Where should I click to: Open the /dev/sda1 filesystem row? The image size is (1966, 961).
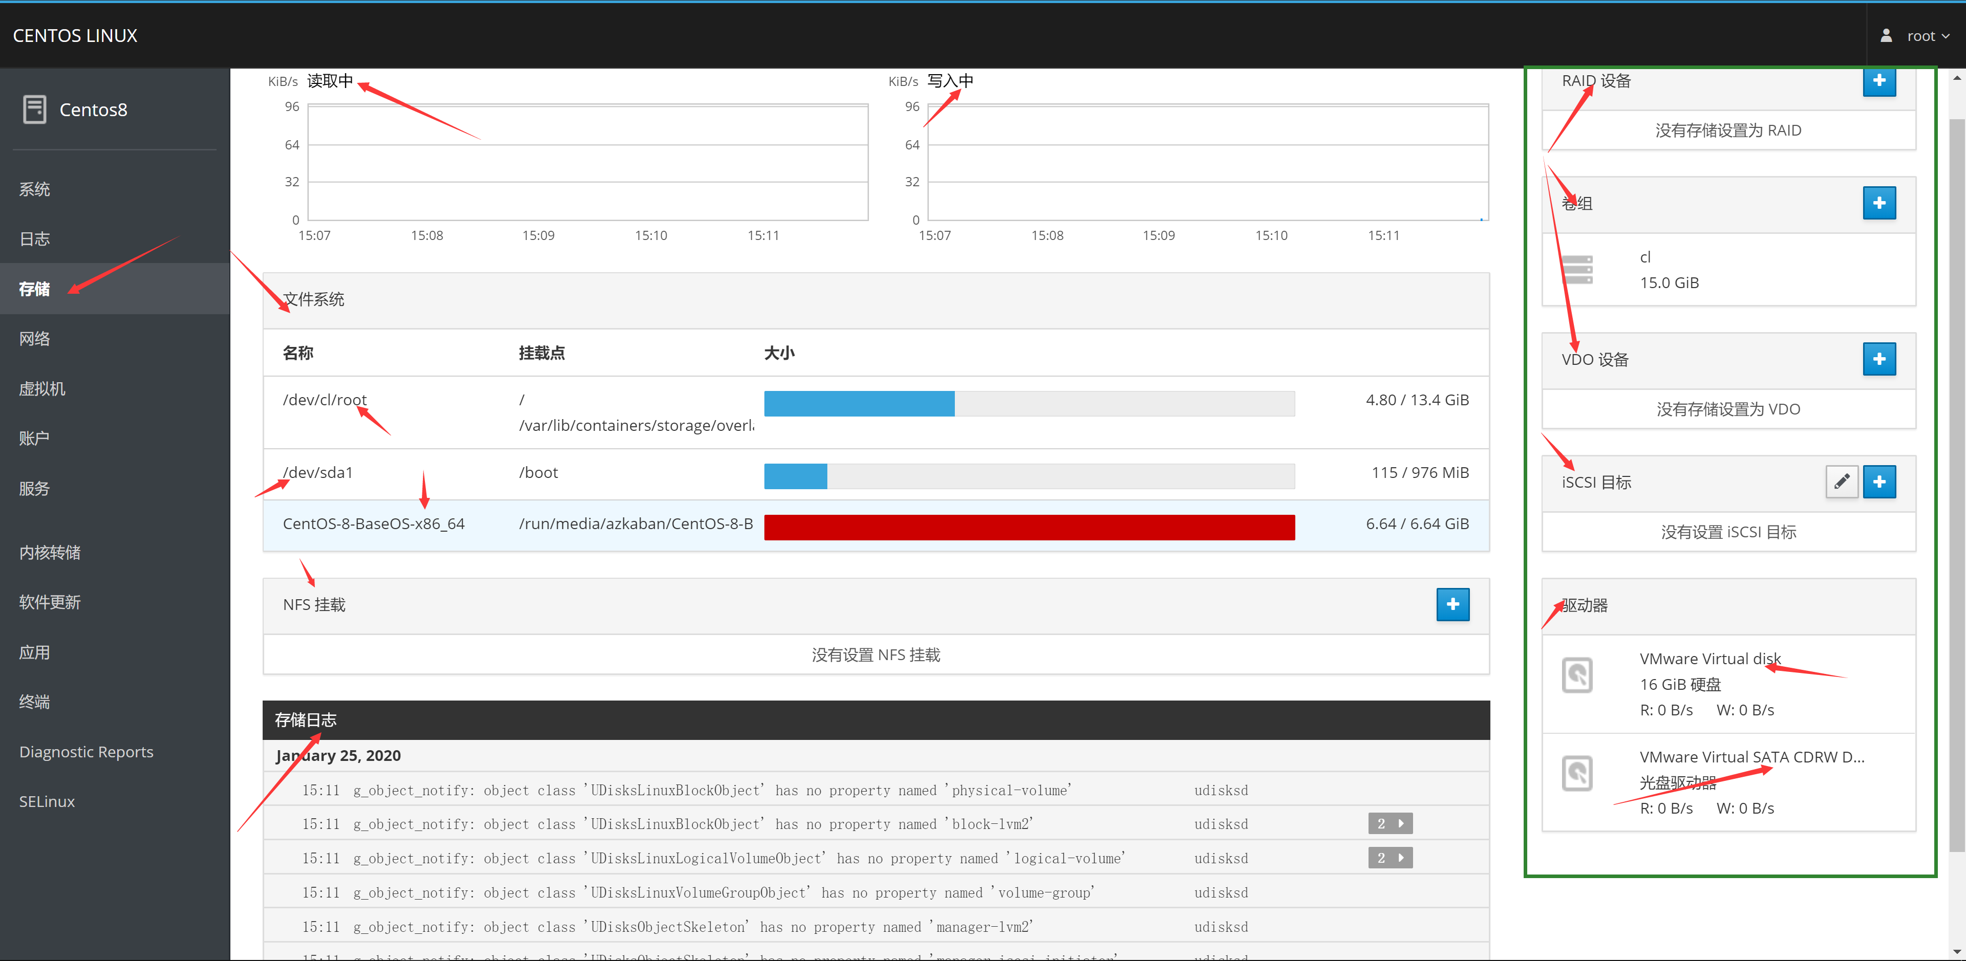coord(876,474)
